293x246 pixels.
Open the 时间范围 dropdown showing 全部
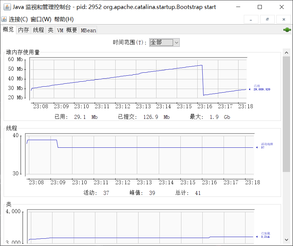[164, 42]
